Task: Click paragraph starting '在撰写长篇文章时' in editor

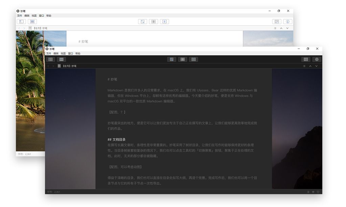Action: point(181,150)
